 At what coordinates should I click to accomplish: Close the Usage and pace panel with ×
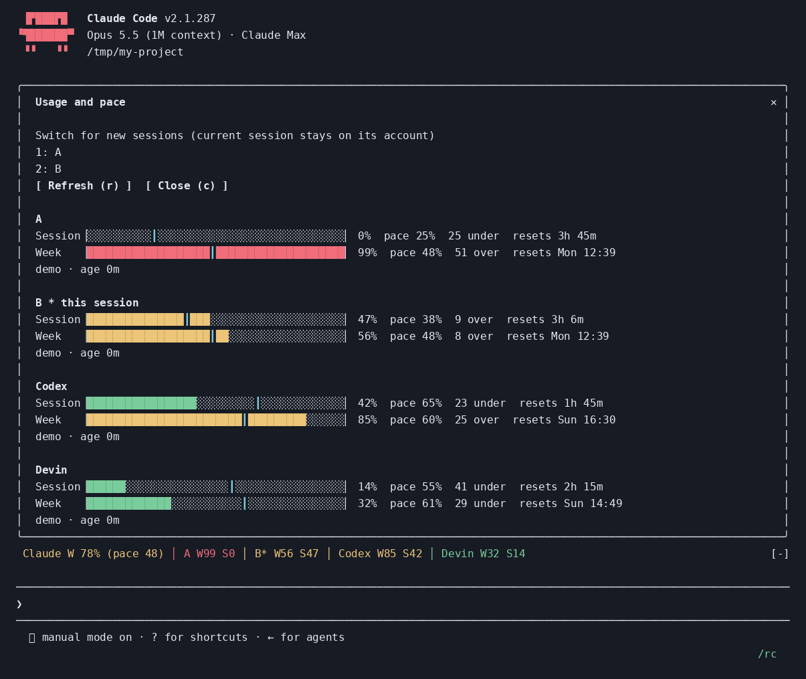(773, 102)
